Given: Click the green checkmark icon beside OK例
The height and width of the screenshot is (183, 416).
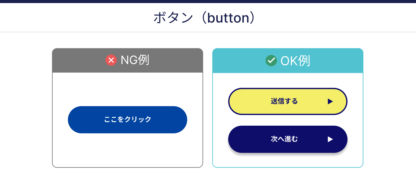Looking at the screenshot, I should [271, 60].
